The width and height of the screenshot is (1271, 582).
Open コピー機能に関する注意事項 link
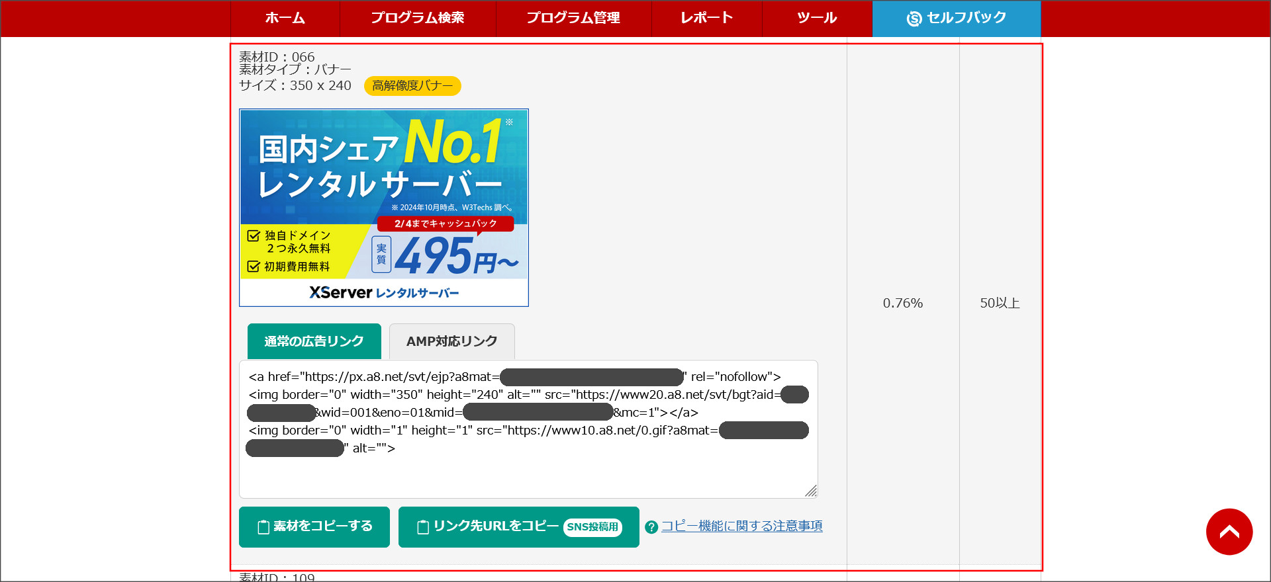(x=742, y=526)
